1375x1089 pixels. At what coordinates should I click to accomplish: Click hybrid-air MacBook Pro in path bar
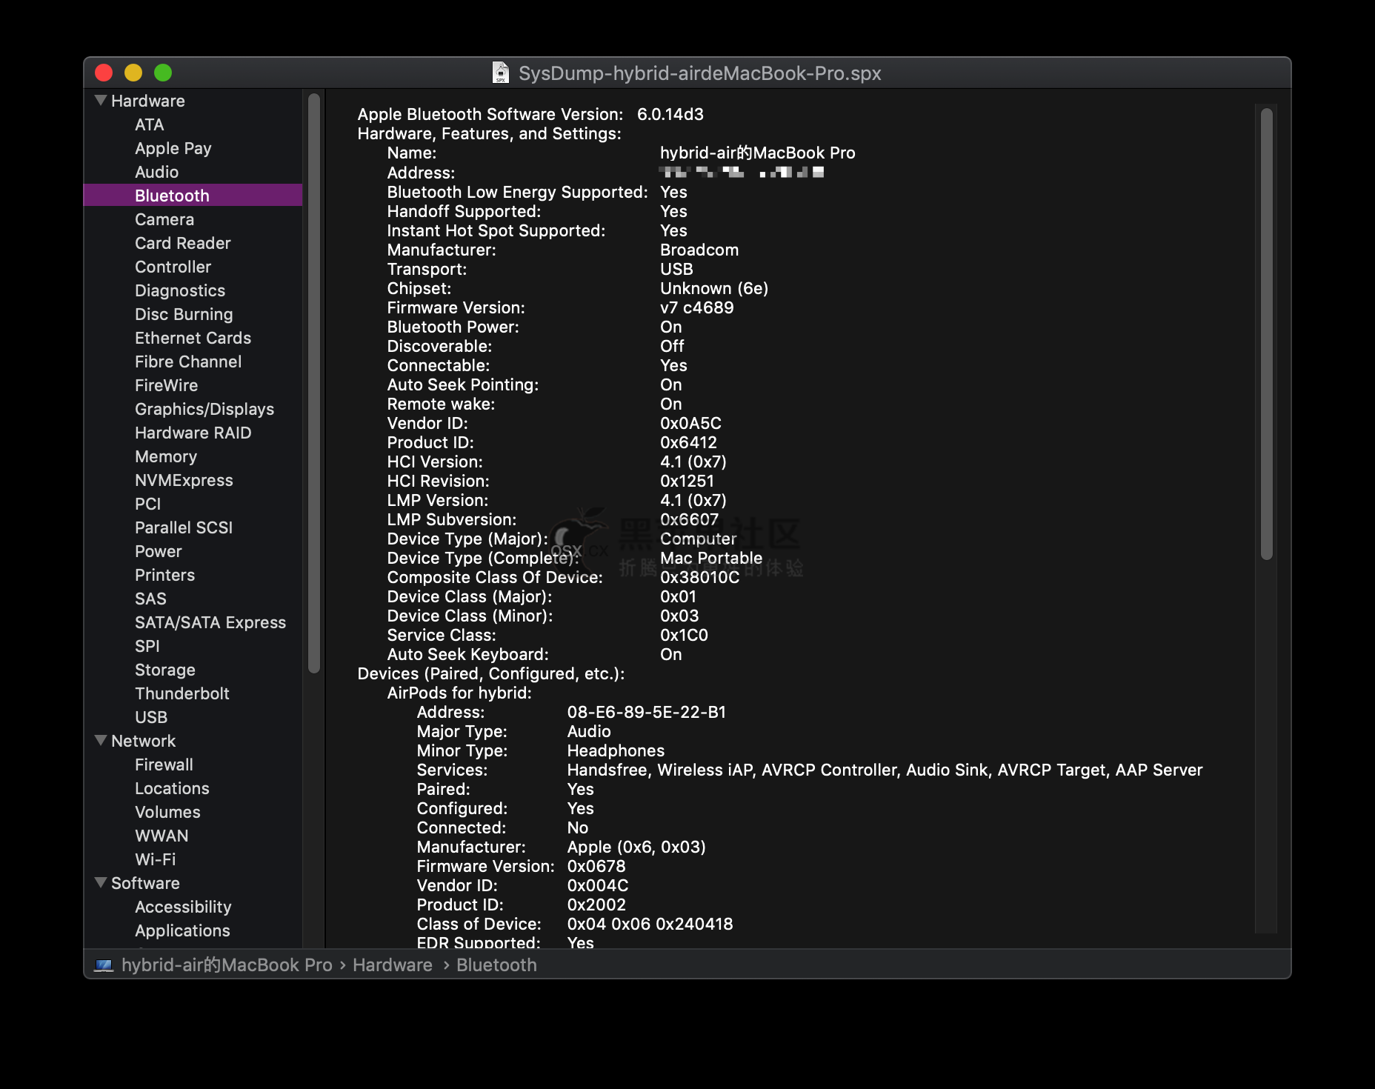click(227, 965)
